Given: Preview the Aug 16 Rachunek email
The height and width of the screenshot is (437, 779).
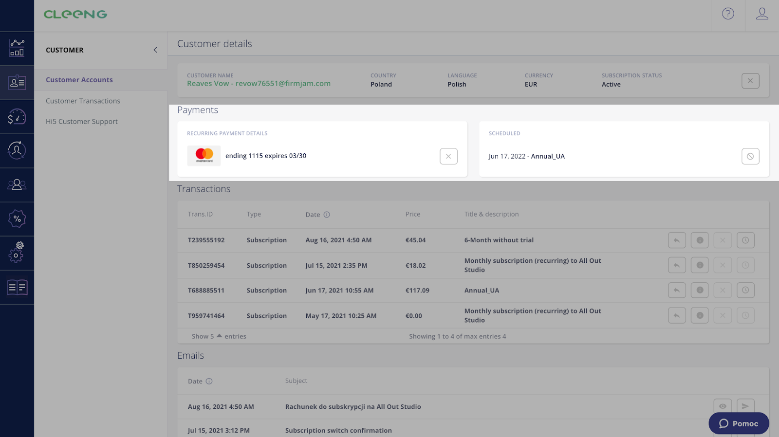Looking at the screenshot, I should [x=723, y=406].
